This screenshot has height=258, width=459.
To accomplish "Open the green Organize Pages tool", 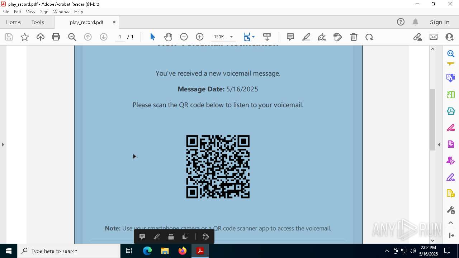I will point(451,95).
